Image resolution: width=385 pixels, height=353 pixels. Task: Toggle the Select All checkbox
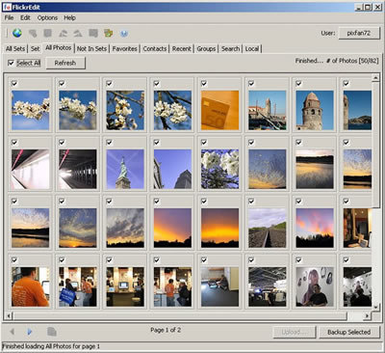tap(11, 63)
